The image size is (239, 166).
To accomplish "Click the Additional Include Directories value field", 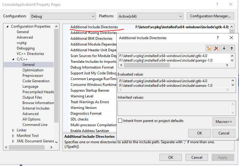I will [182, 27].
